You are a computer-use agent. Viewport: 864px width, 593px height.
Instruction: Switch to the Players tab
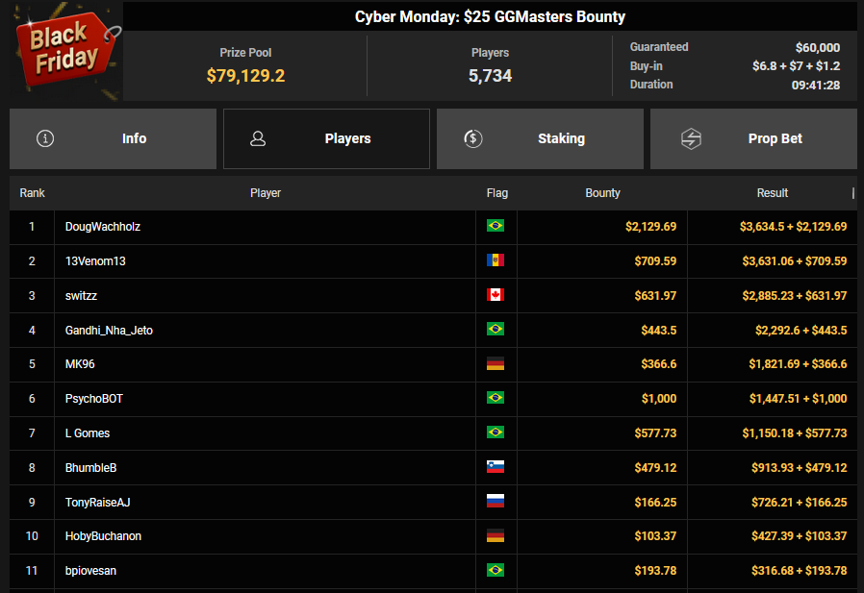[x=326, y=138]
